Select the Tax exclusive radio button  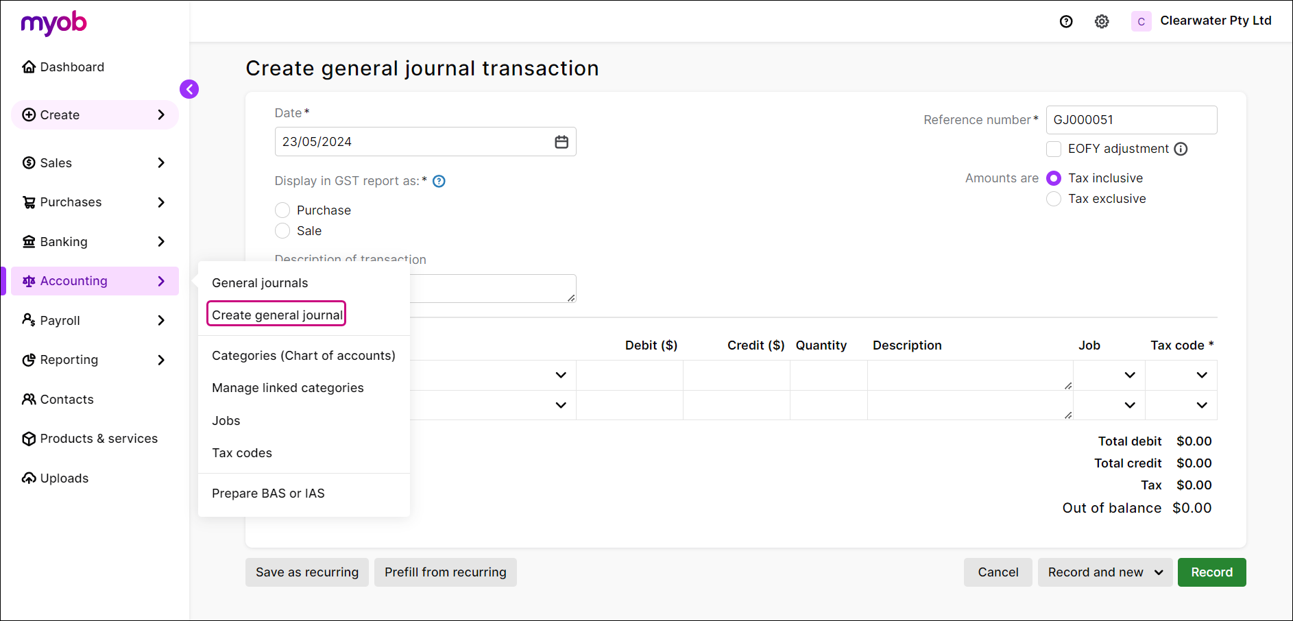point(1053,199)
